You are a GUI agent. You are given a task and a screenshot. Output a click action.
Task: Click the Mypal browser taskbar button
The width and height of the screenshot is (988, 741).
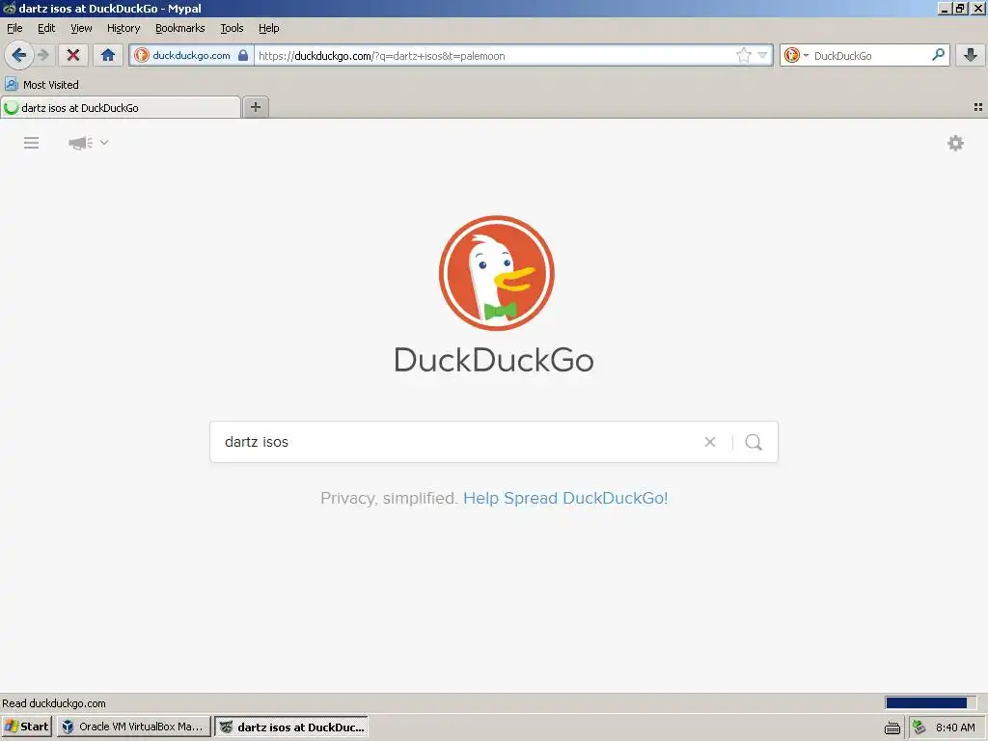point(291,727)
